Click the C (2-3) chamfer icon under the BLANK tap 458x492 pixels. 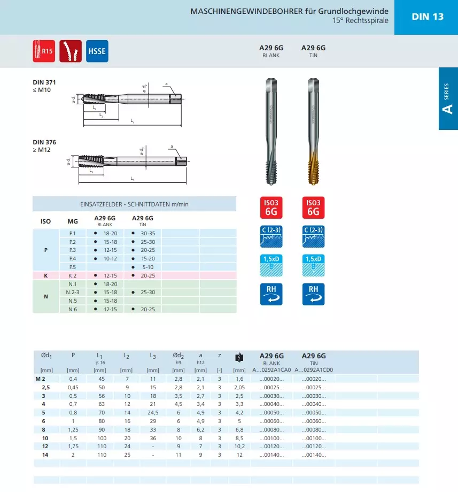271,236
